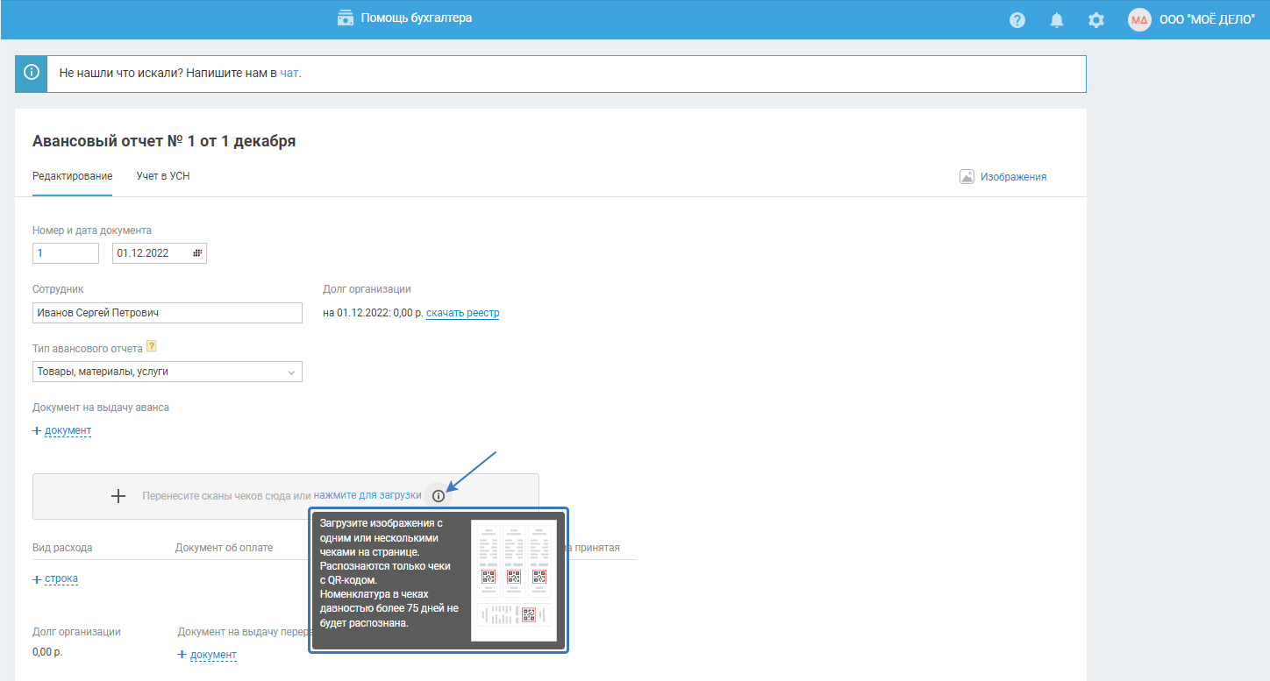Click the info icon in the chat banner
This screenshot has width=1270, height=681.
click(31, 73)
